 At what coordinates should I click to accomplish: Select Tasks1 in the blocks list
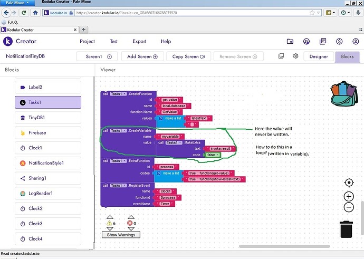tap(48, 102)
